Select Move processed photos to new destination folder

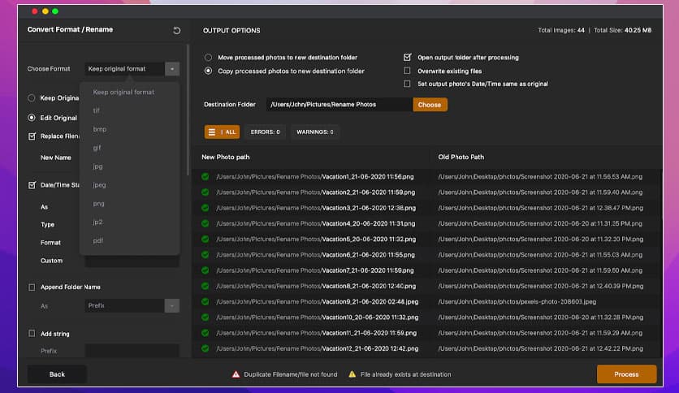(208, 57)
